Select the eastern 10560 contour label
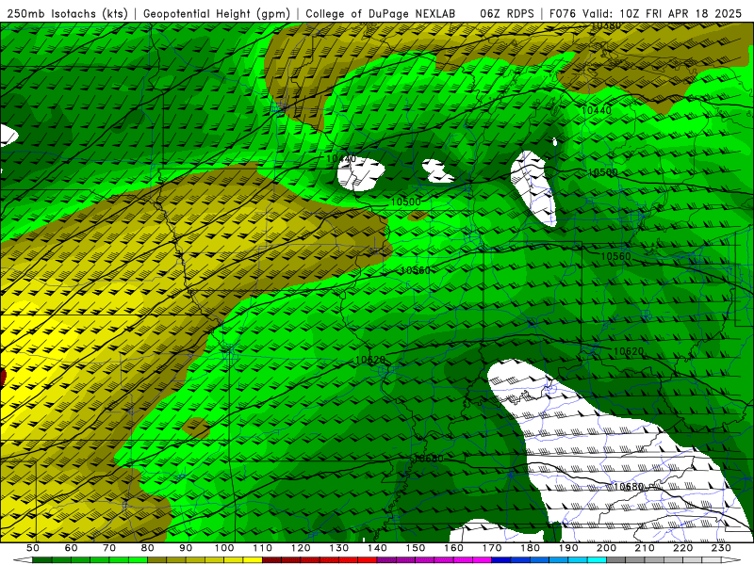The image size is (754, 565). (x=616, y=256)
